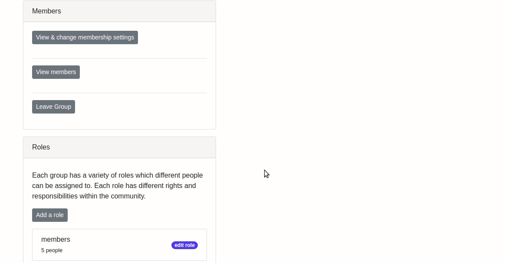Image resolution: width=505 pixels, height=263 pixels.
Task: Create a new role with Add a role
Action: point(50,215)
